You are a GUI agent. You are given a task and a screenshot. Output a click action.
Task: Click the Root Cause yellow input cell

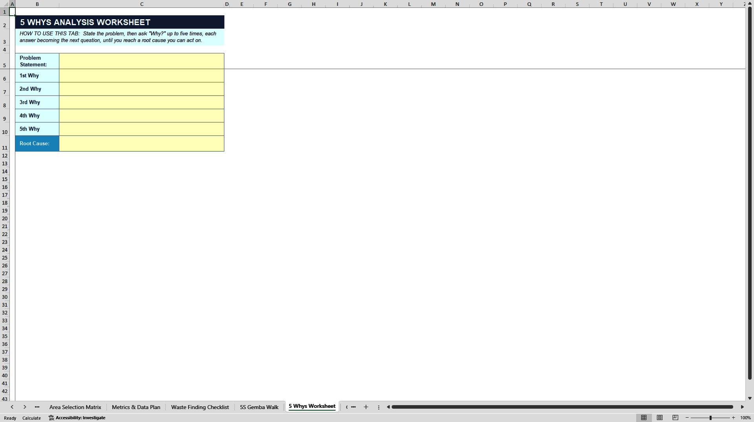click(142, 144)
